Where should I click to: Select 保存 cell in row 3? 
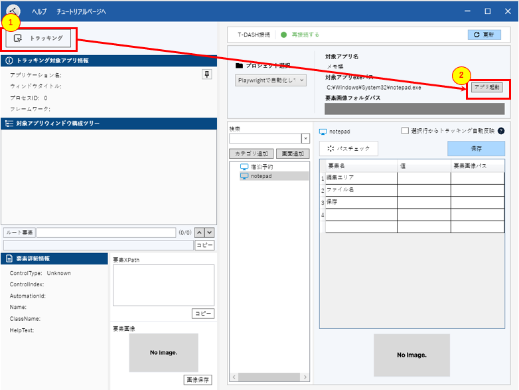pos(362,202)
